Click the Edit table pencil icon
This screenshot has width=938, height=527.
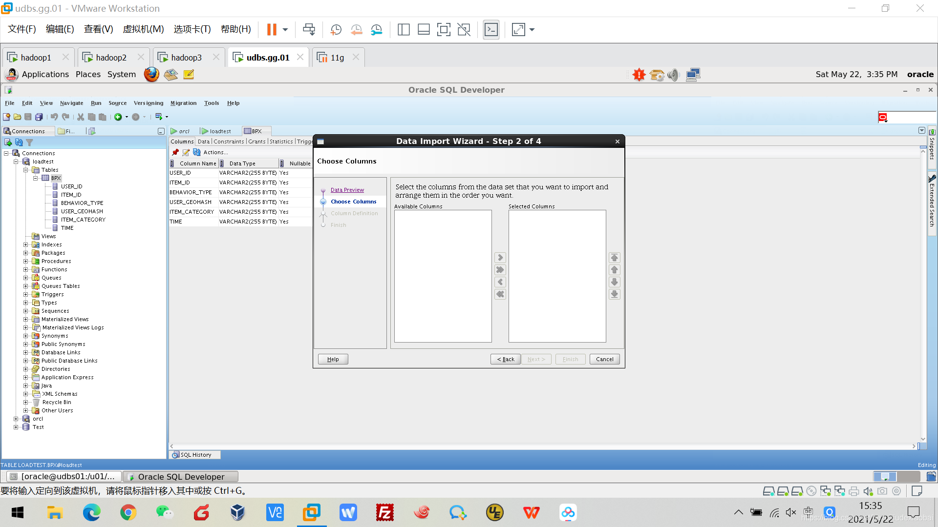coord(186,152)
